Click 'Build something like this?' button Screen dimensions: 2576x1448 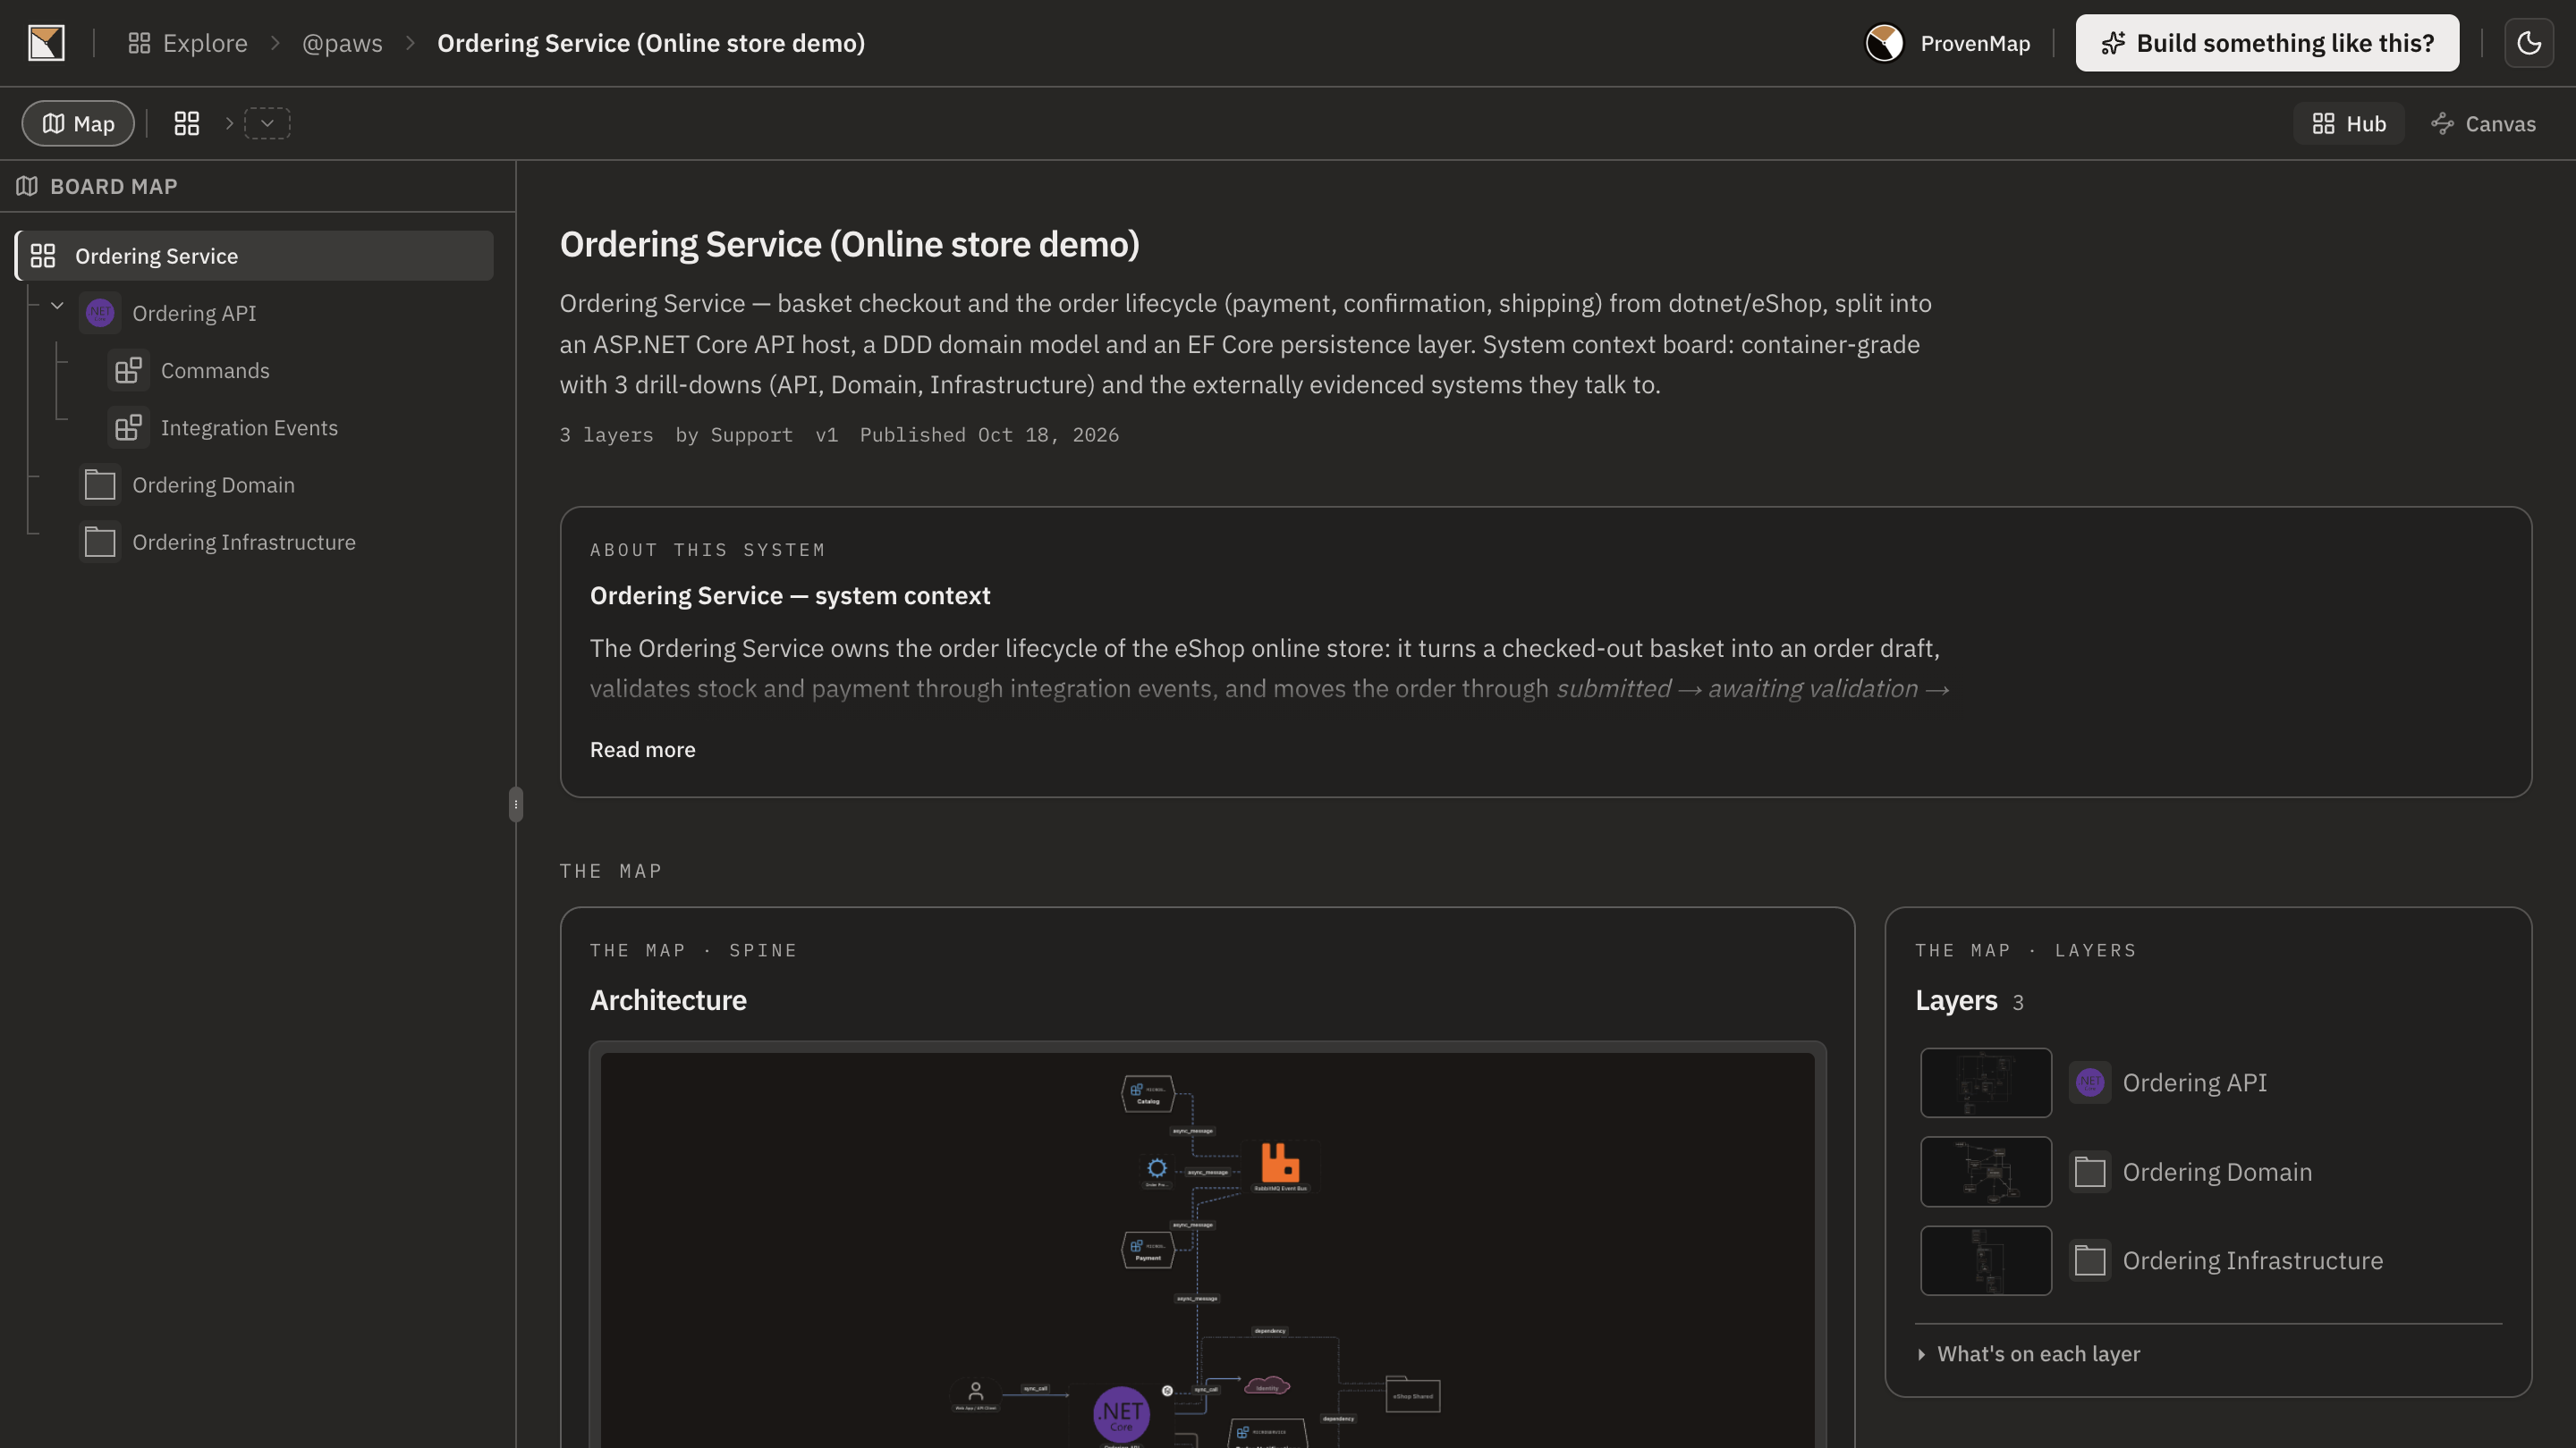click(x=2267, y=43)
